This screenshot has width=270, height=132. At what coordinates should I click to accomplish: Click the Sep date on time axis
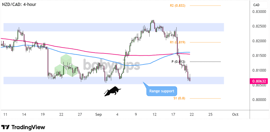[x=99, y=114]
